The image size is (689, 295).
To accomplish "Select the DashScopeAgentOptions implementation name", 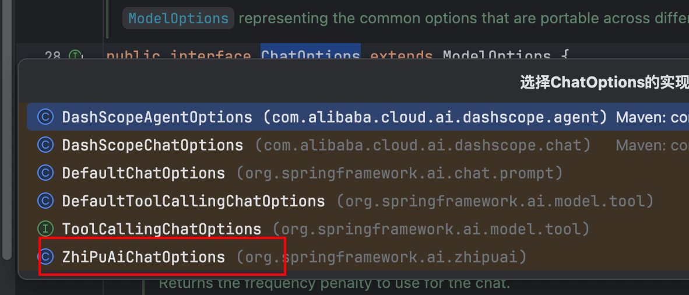I will coord(157,117).
